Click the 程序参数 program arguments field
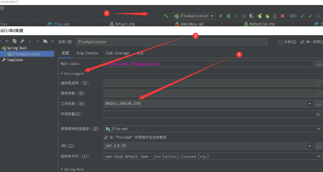 point(213,93)
